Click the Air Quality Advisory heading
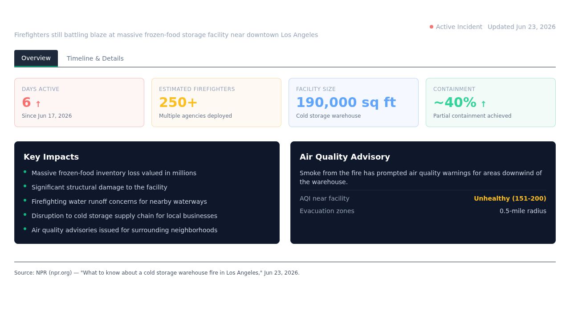Screen dimensions: 570x321 (x=345, y=157)
